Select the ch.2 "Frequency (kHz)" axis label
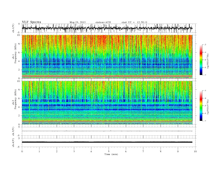The width and height of the screenshot is (220, 170). click(16, 99)
